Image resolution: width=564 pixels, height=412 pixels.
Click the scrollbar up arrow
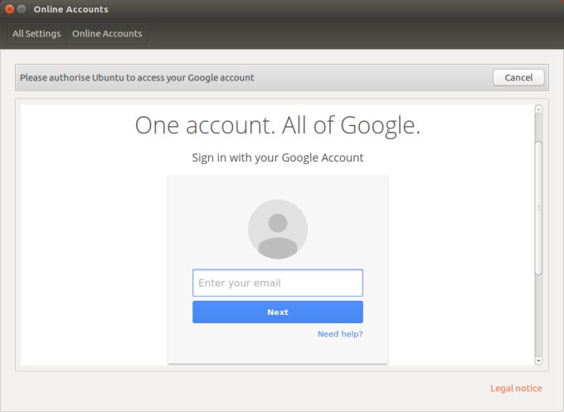[538, 109]
